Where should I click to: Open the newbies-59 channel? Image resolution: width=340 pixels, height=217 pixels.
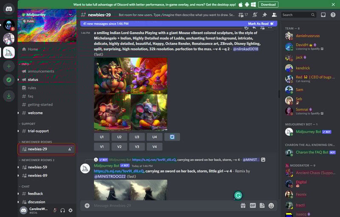47,167
